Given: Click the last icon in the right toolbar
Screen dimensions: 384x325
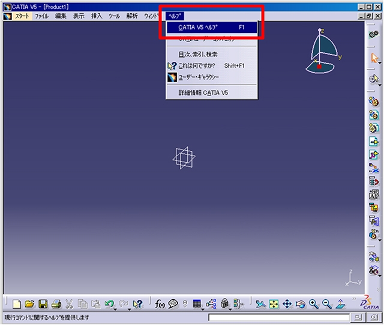Looking at the screenshot, I should pos(374,270).
